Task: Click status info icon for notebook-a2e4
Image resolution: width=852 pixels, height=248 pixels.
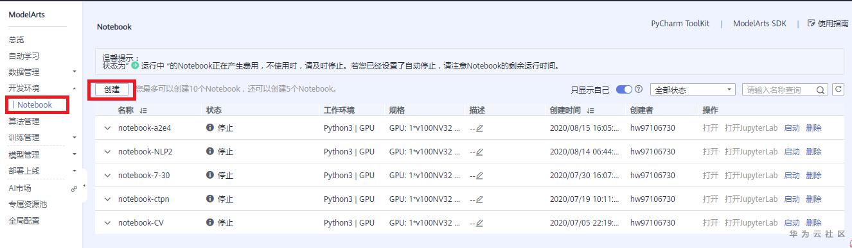Action: [210, 128]
